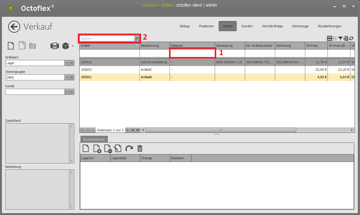Click the funnel filter icon
This screenshot has width=360, height=215.
340,38
